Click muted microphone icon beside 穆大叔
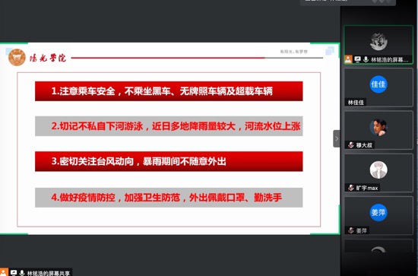Viewport: 418px width, 276px height. 351,145
